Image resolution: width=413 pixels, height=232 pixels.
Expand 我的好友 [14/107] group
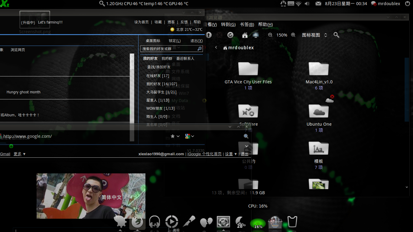tap(162, 84)
